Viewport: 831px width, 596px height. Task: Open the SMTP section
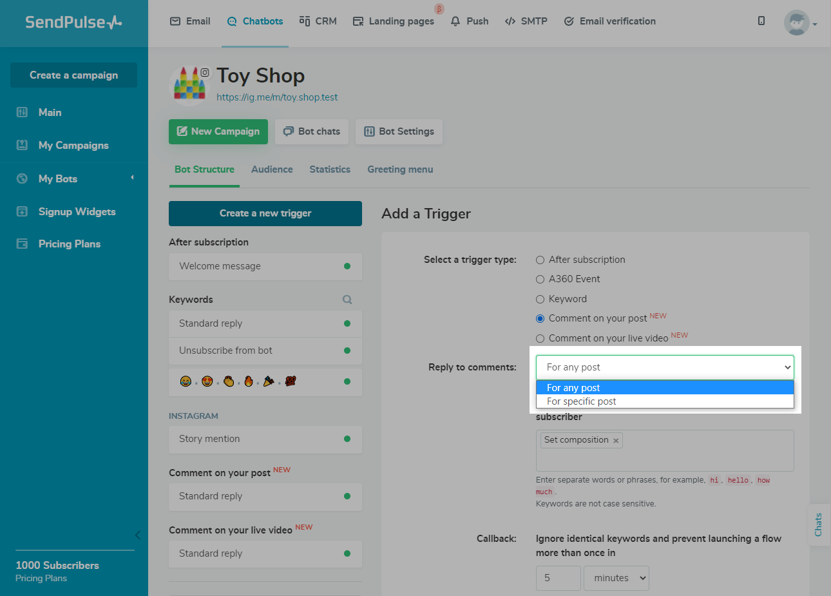click(526, 21)
